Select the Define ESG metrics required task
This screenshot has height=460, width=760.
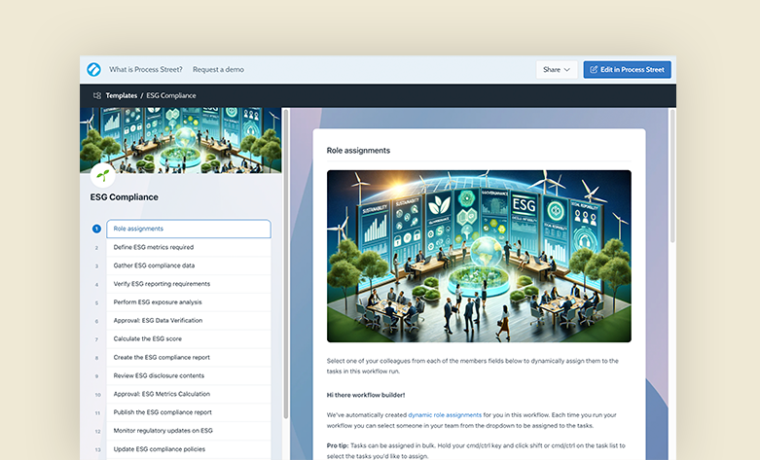click(189, 247)
